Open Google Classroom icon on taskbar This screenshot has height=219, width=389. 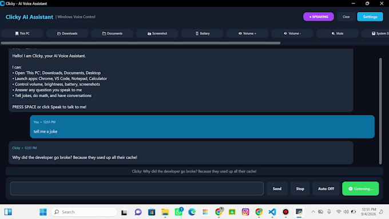pos(232,212)
